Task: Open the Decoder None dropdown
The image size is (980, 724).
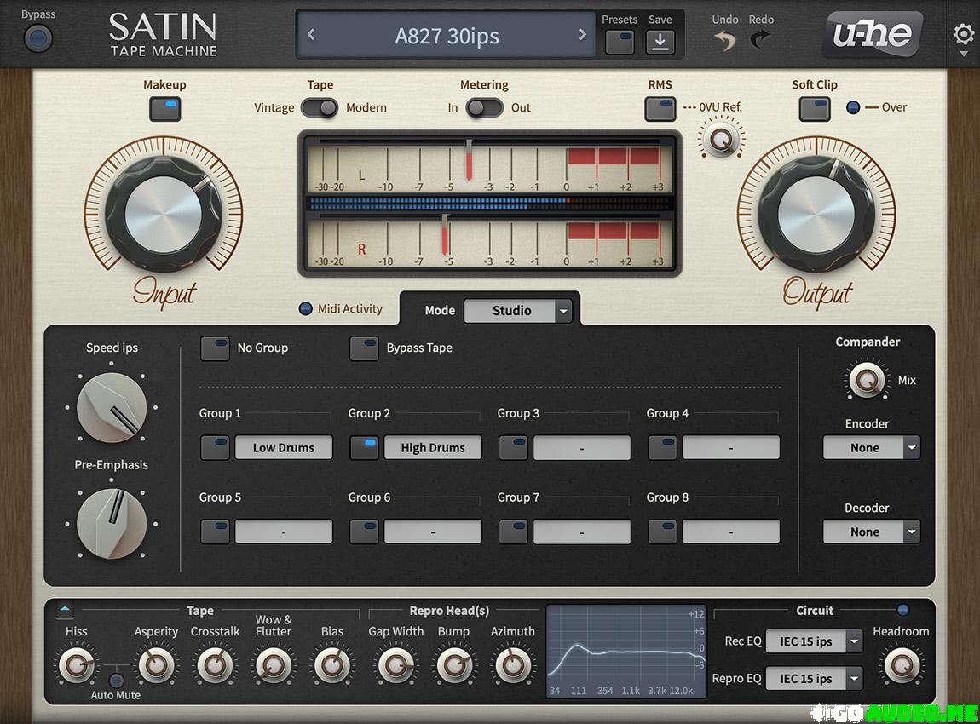Action: (x=871, y=532)
